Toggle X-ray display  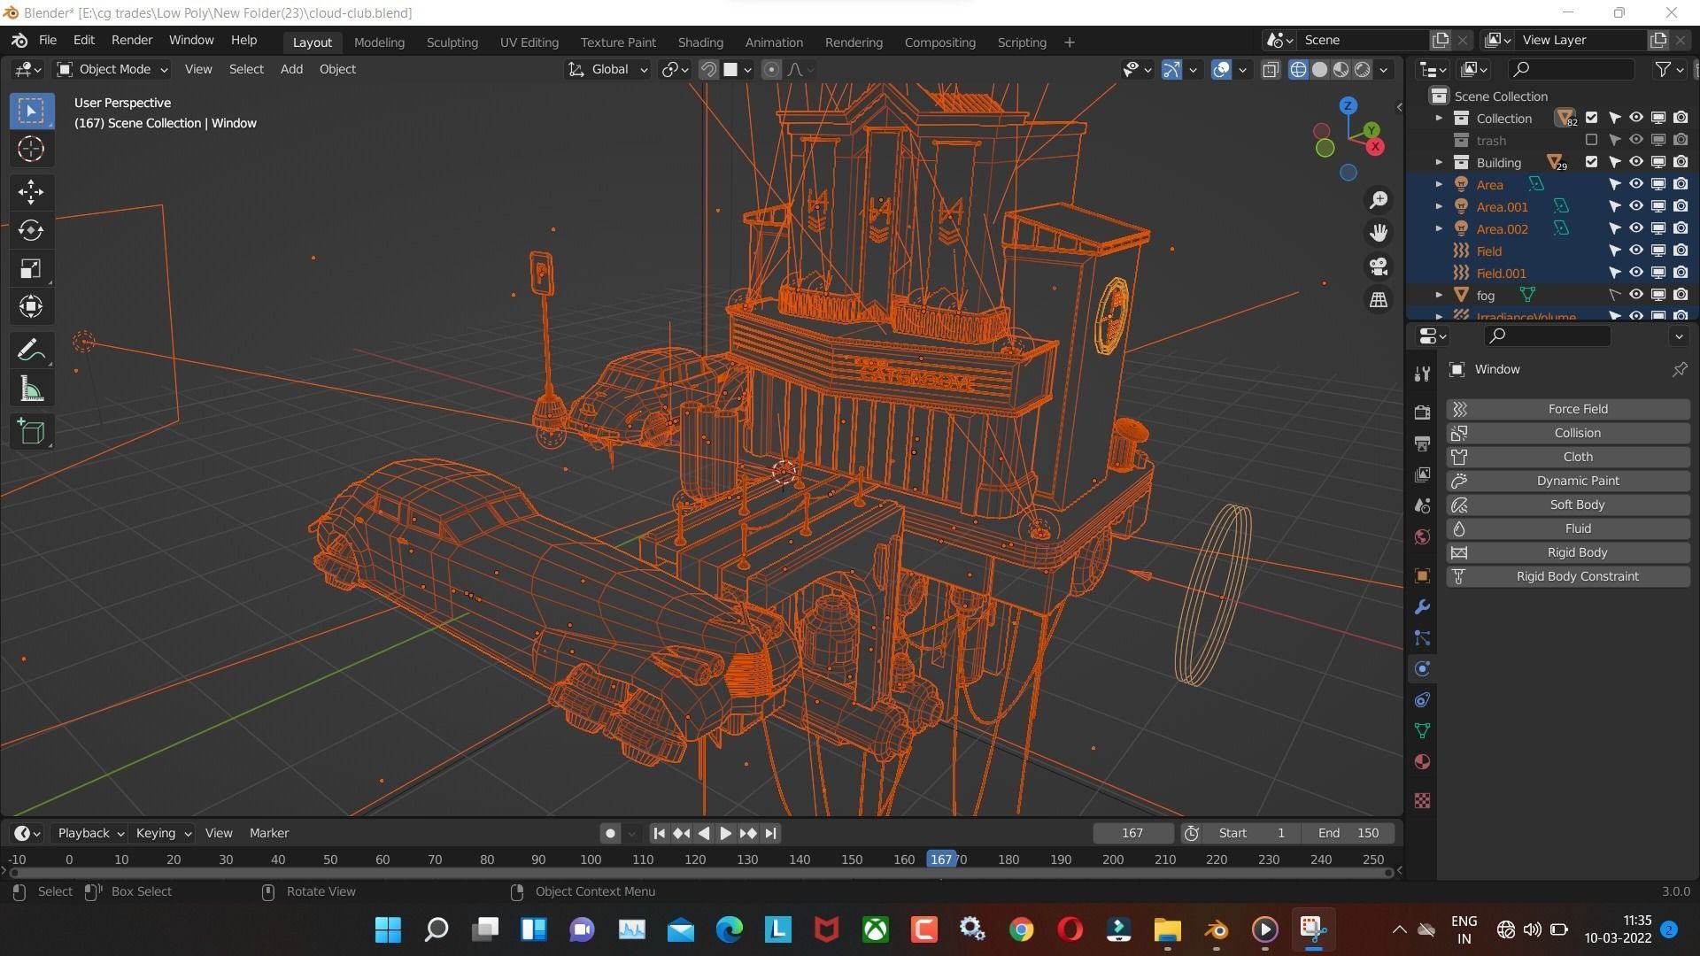point(1271,69)
